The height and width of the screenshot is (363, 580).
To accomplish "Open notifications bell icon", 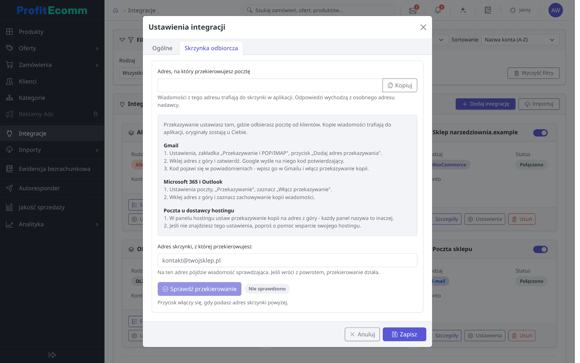I will [x=438, y=10].
